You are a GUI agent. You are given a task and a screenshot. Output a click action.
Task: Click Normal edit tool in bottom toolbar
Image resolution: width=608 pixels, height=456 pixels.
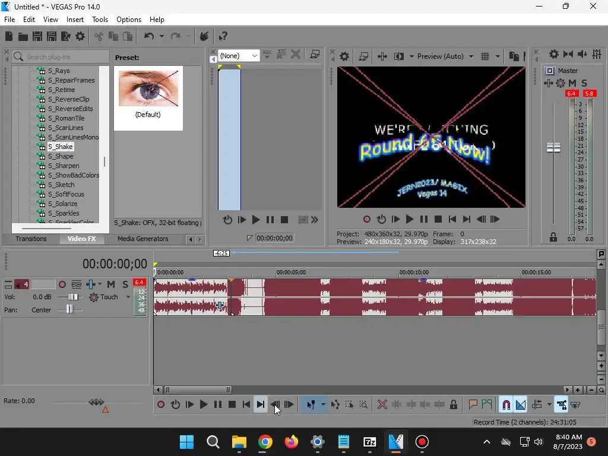tap(311, 405)
